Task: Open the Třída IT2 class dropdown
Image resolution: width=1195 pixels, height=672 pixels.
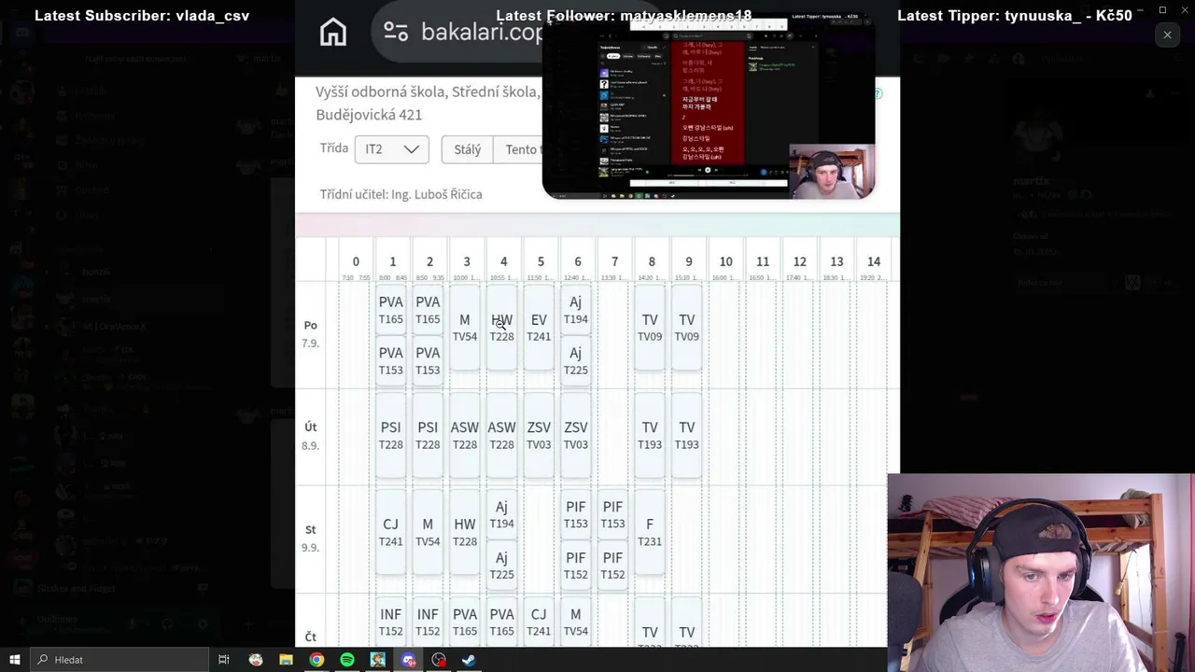Action: coord(391,149)
